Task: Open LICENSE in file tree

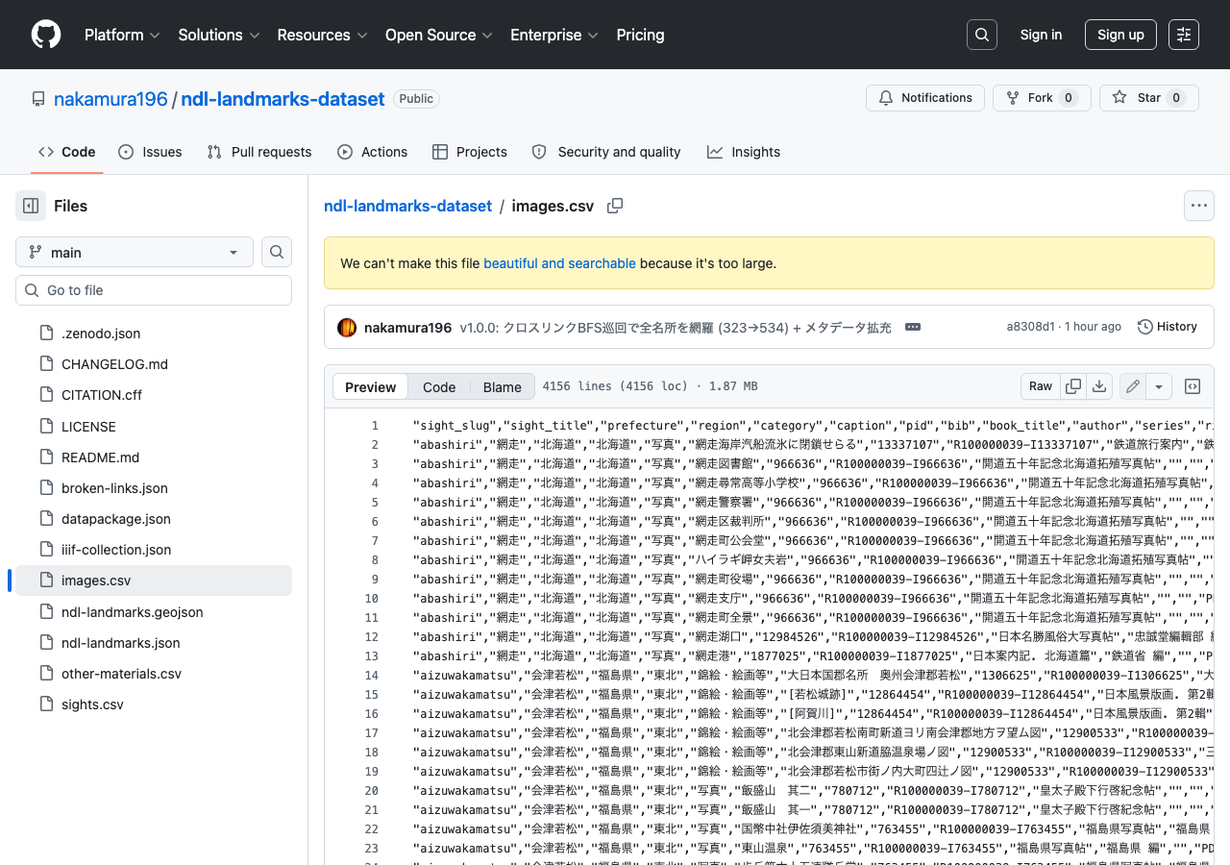Action: 154,427
